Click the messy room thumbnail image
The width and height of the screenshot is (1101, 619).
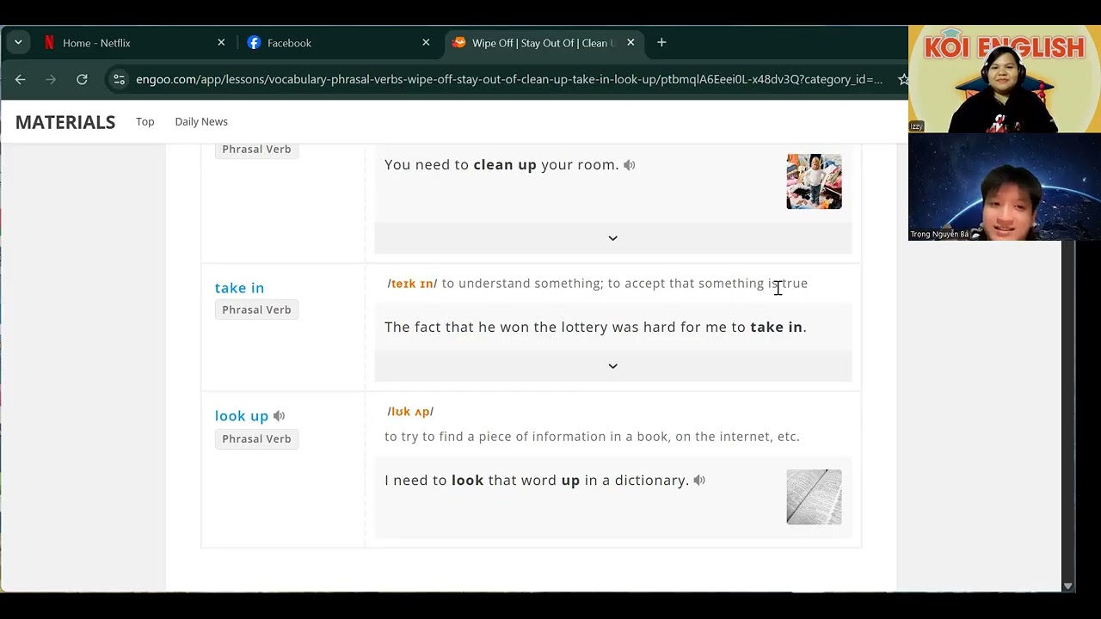[x=814, y=181]
